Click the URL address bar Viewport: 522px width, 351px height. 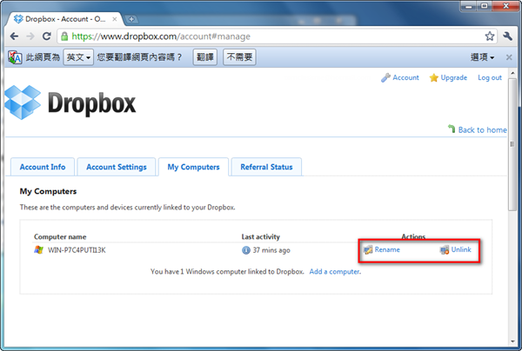click(277, 36)
